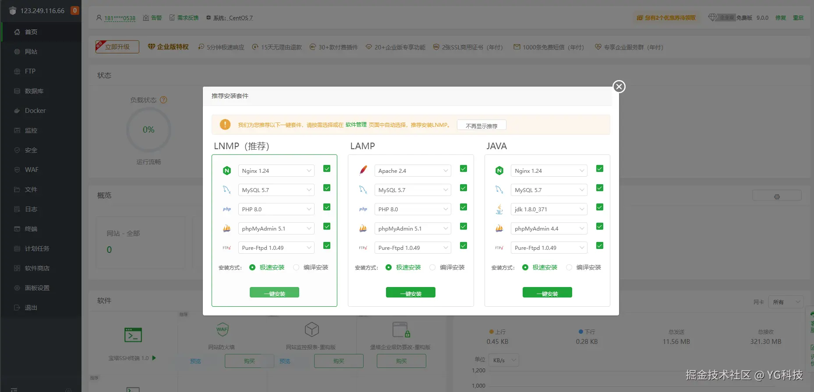The height and width of the screenshot is (392, 814).
Task: Click the Pure-Ftpd FTP icon in LNMP panel
Action: point(227,248)
